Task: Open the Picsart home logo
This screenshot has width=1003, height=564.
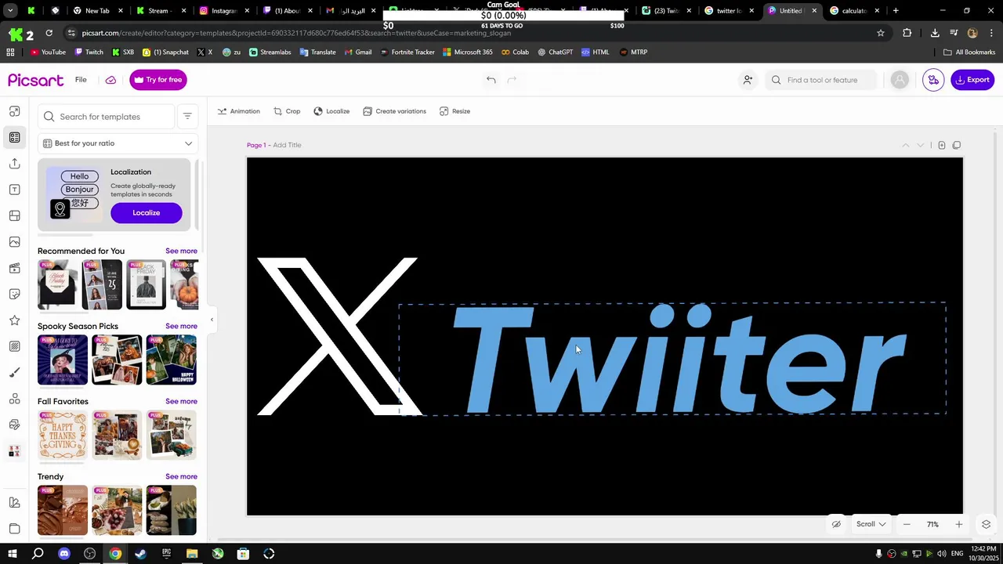Action: (x=36, y=80)
